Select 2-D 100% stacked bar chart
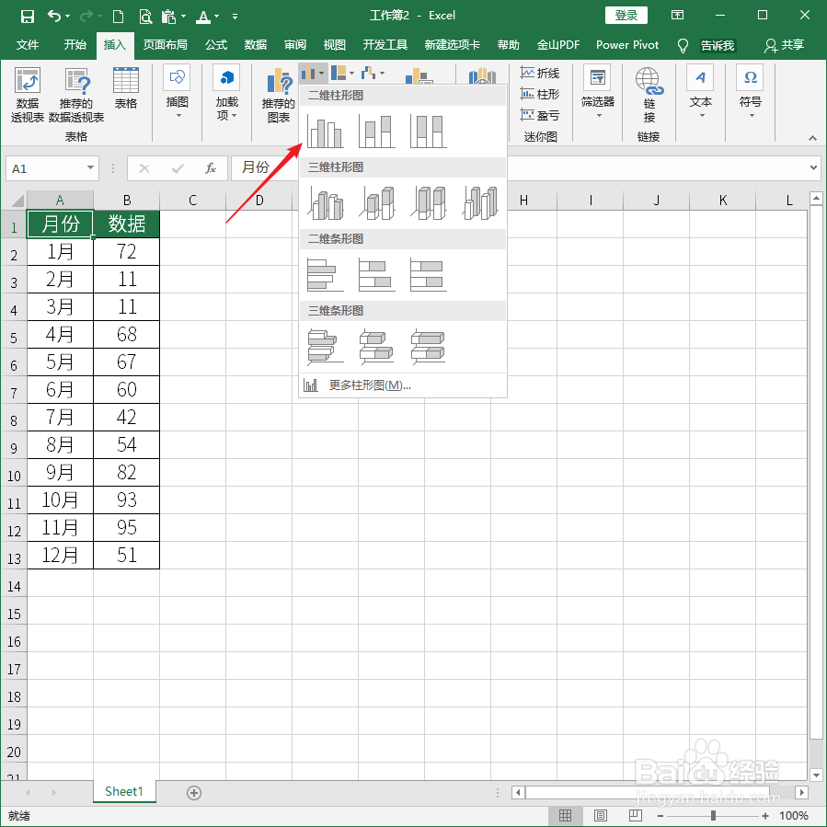827x827 pixels. click(429, 275)
